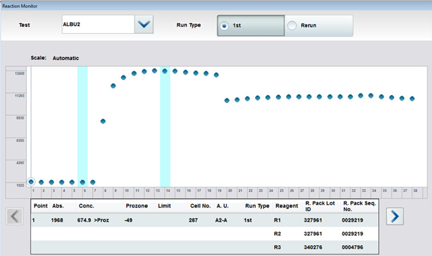Viewport: 432px width, 256px height.
Task: Click the highlighted band at point 6
Action: tap(82, 127)
